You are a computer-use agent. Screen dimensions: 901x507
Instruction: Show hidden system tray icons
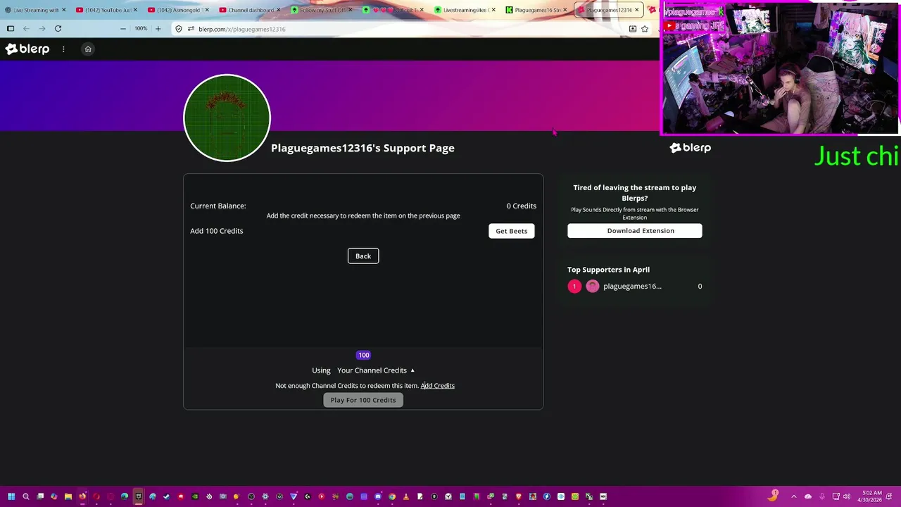point(793,496)
